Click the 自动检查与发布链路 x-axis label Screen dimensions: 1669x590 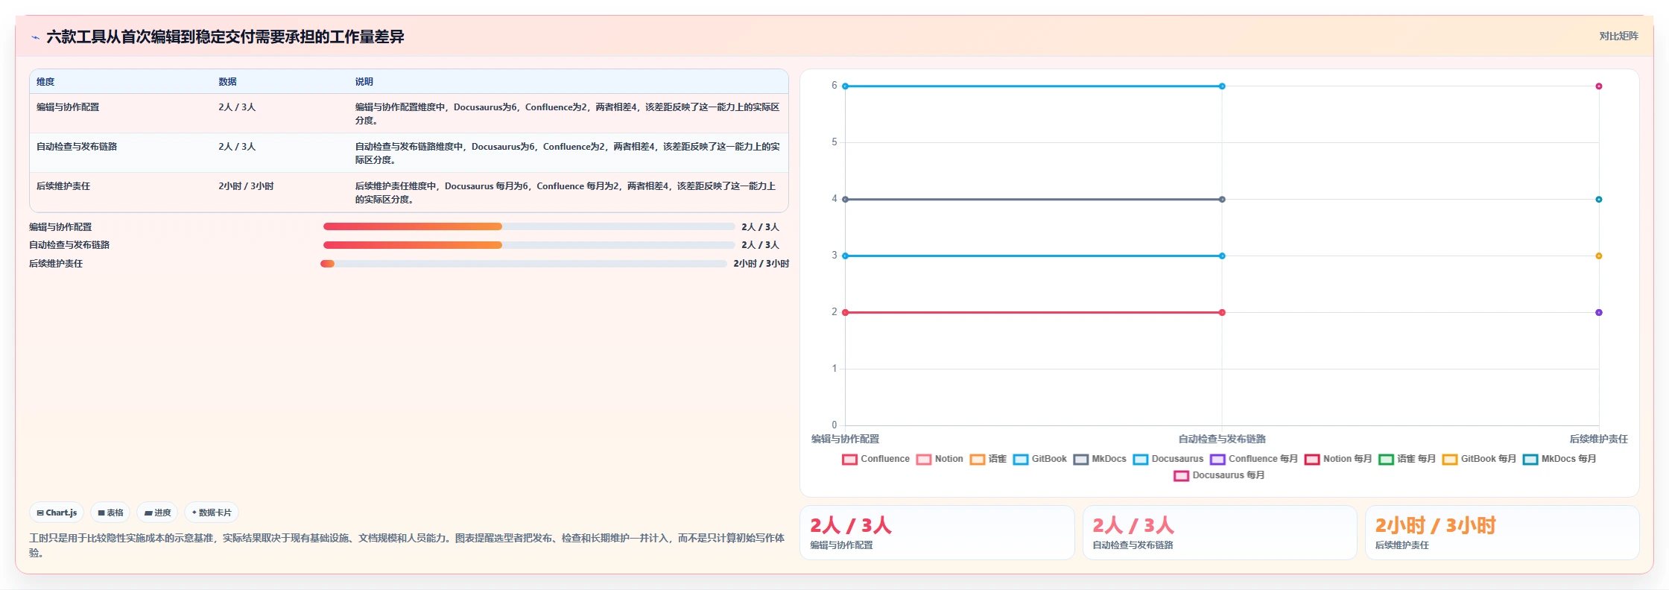point(1222,440)
